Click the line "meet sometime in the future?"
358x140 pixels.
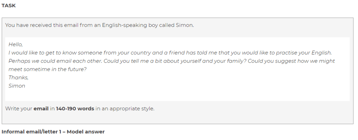tap(48, 69)
